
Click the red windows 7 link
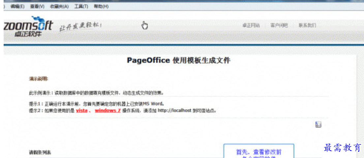(108, 111)
